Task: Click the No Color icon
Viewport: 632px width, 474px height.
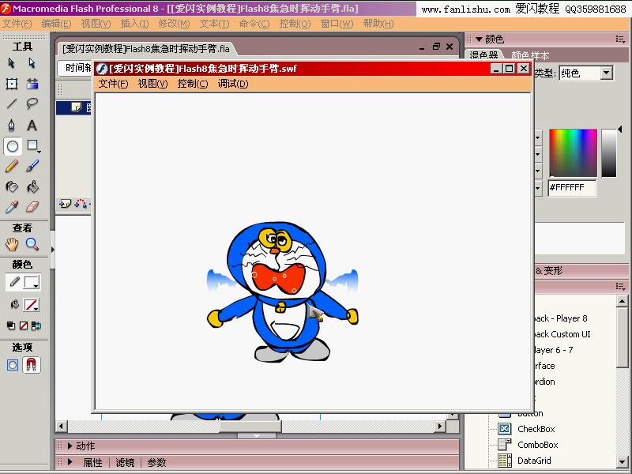Action: coord(24,325)
